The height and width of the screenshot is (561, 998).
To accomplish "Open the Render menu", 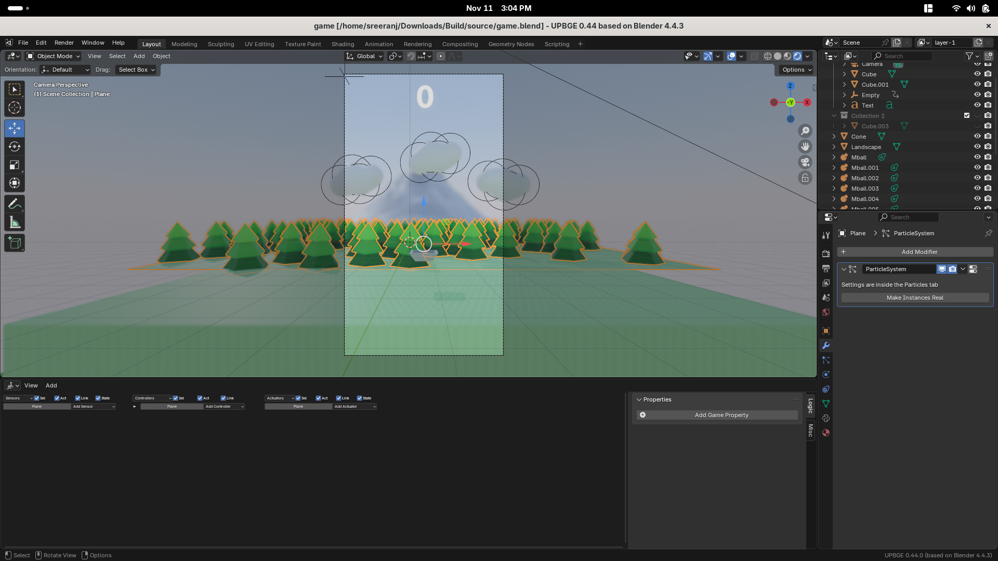I will coord(64,43).
